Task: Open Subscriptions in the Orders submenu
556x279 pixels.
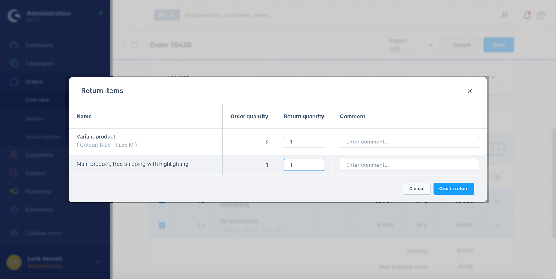Action: coord(43,137)
